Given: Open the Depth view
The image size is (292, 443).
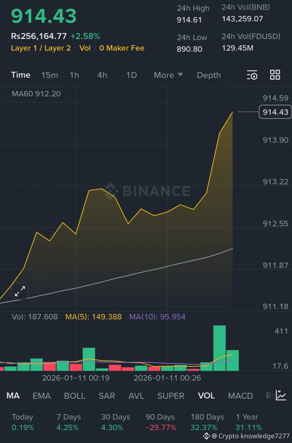Looking at the screenshot, I should pos(209,75).
